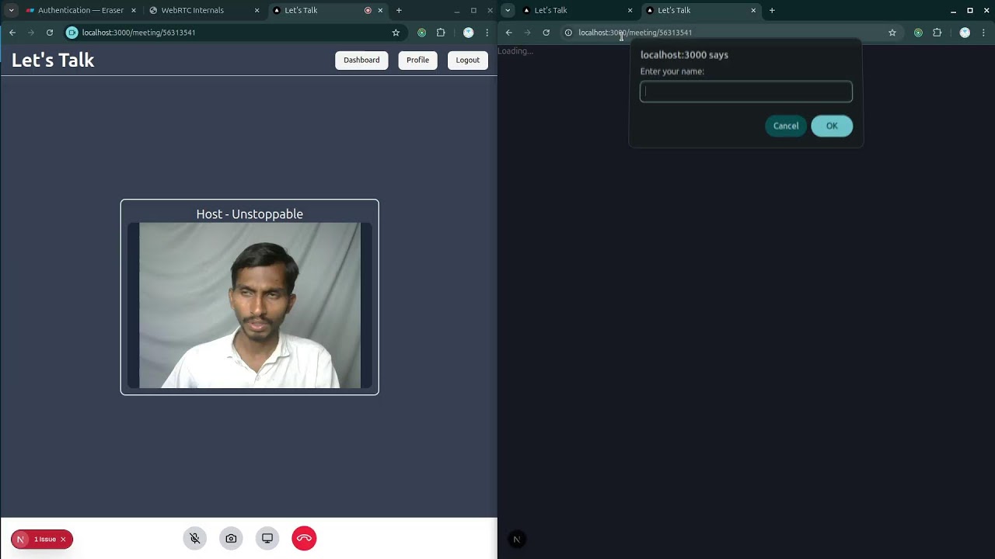Confirm name prompt with OK
The height and width of the screenshot is (559, 995).
832,126
